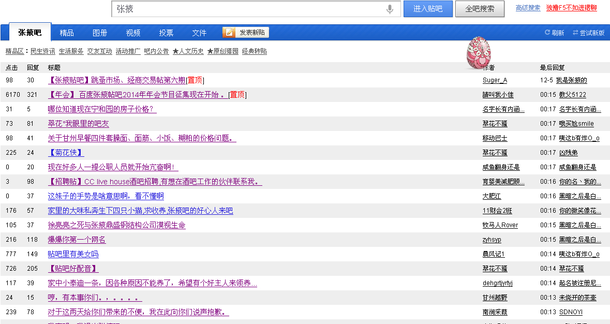Open the 徐亮亮之死 thread
The width and height of the screenshot is (610, 324).
tap(117, 225)
